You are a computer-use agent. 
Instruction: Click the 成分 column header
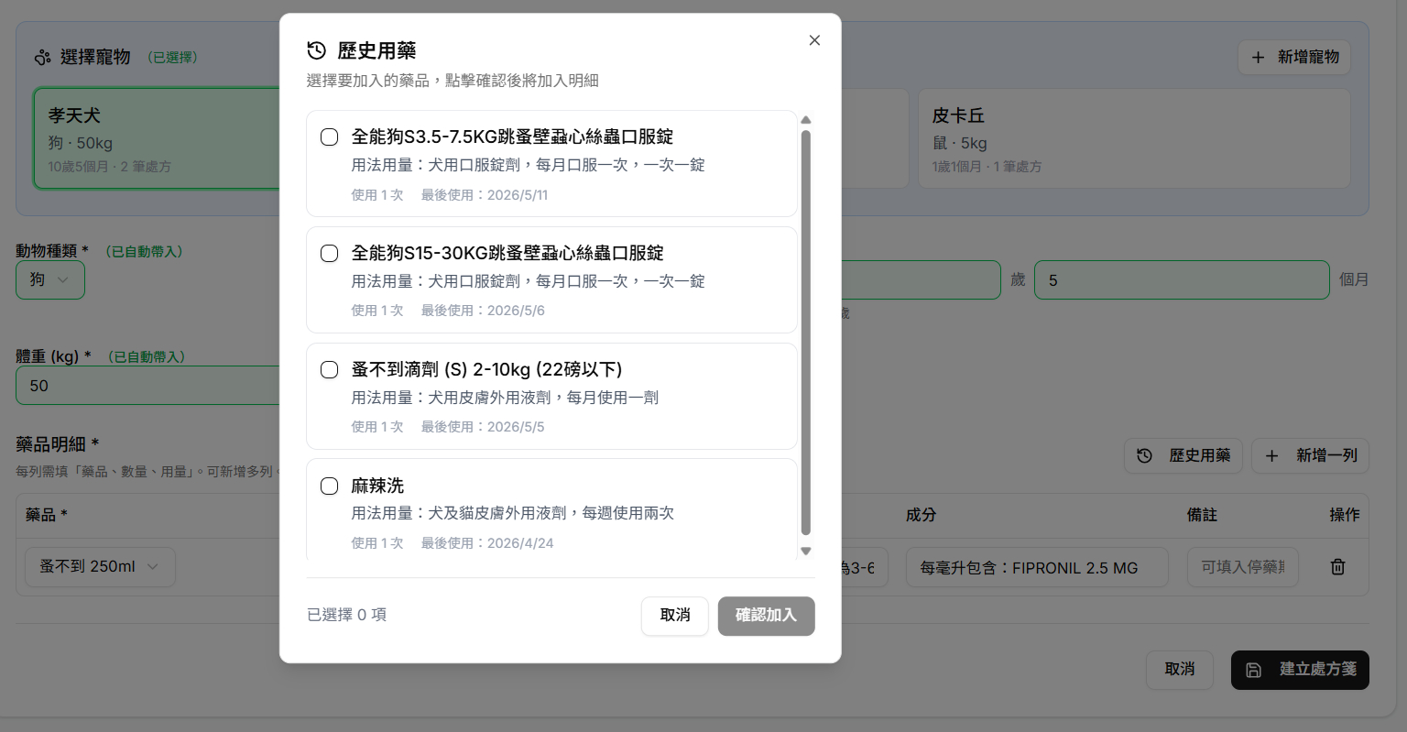tap(921, 515)
